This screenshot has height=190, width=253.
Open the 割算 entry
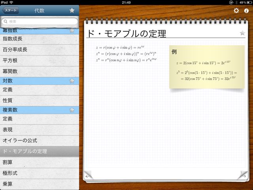40,162
